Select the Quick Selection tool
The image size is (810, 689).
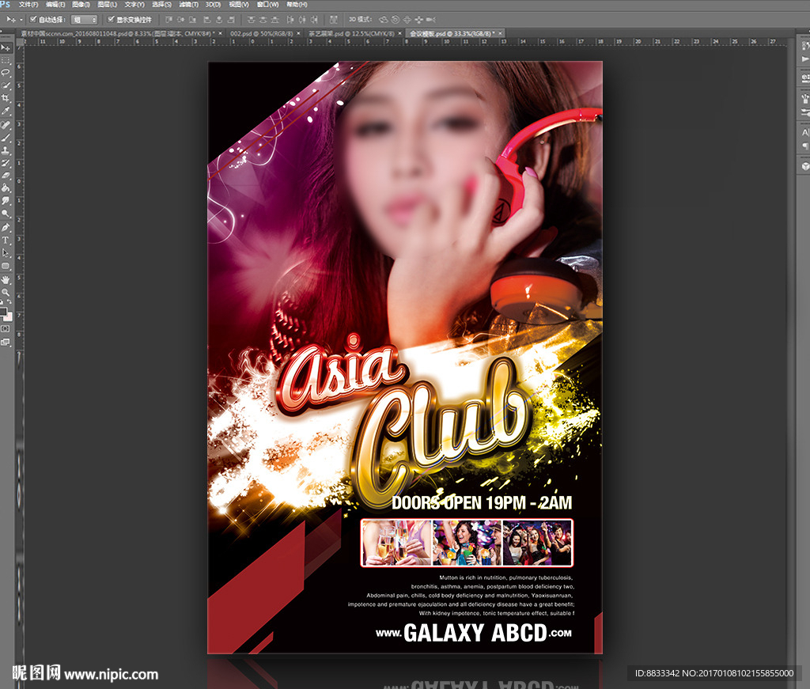coord(6,85)
